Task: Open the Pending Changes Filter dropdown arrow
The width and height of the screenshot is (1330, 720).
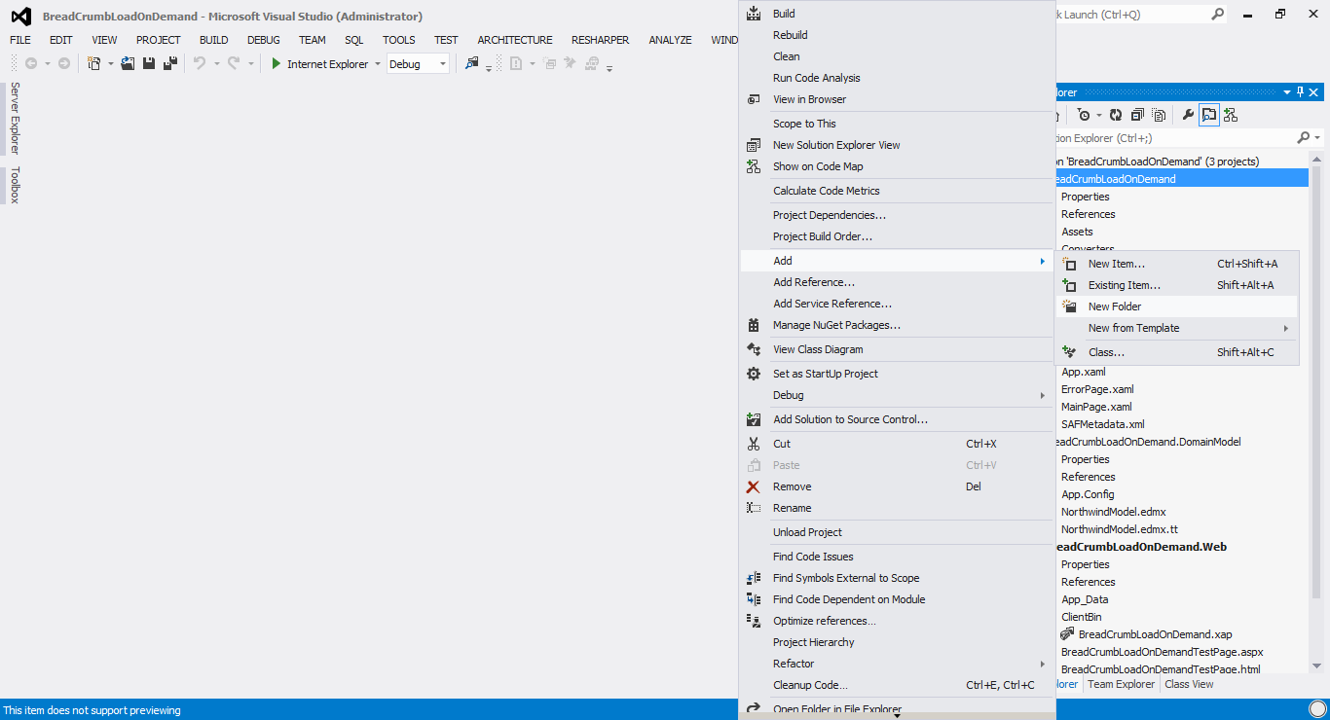Action: point(1098,115)
